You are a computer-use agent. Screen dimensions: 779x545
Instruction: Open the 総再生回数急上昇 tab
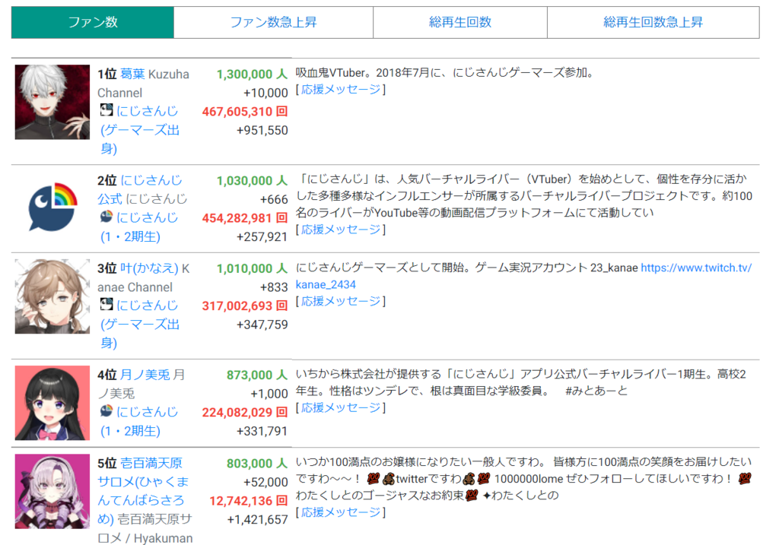[653, 22]
